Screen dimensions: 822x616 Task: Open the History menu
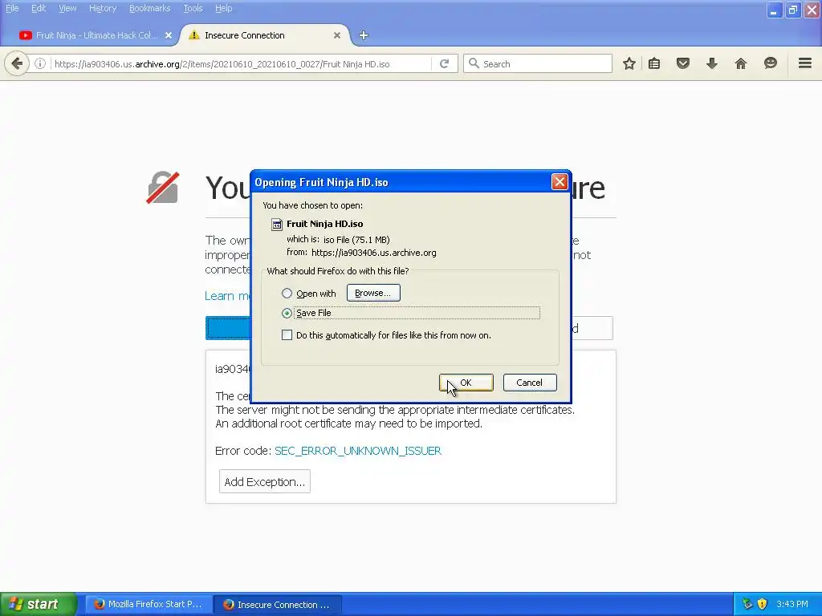[103, 8]
